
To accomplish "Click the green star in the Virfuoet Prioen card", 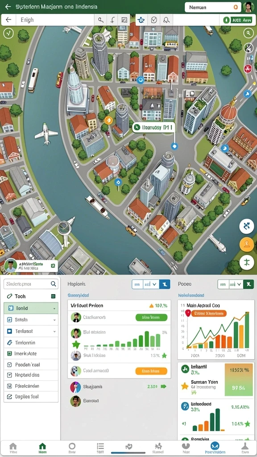I will pyautogui.click(x=76, y=345).
